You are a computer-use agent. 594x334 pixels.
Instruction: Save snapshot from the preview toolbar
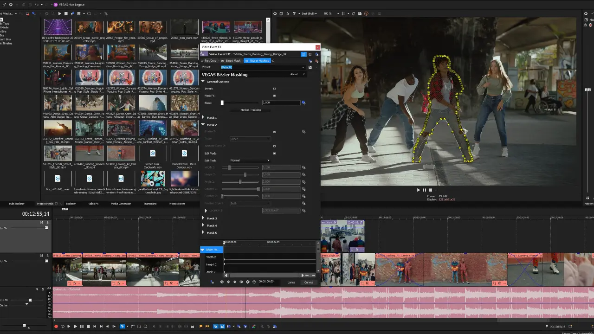tap(360, 13)
